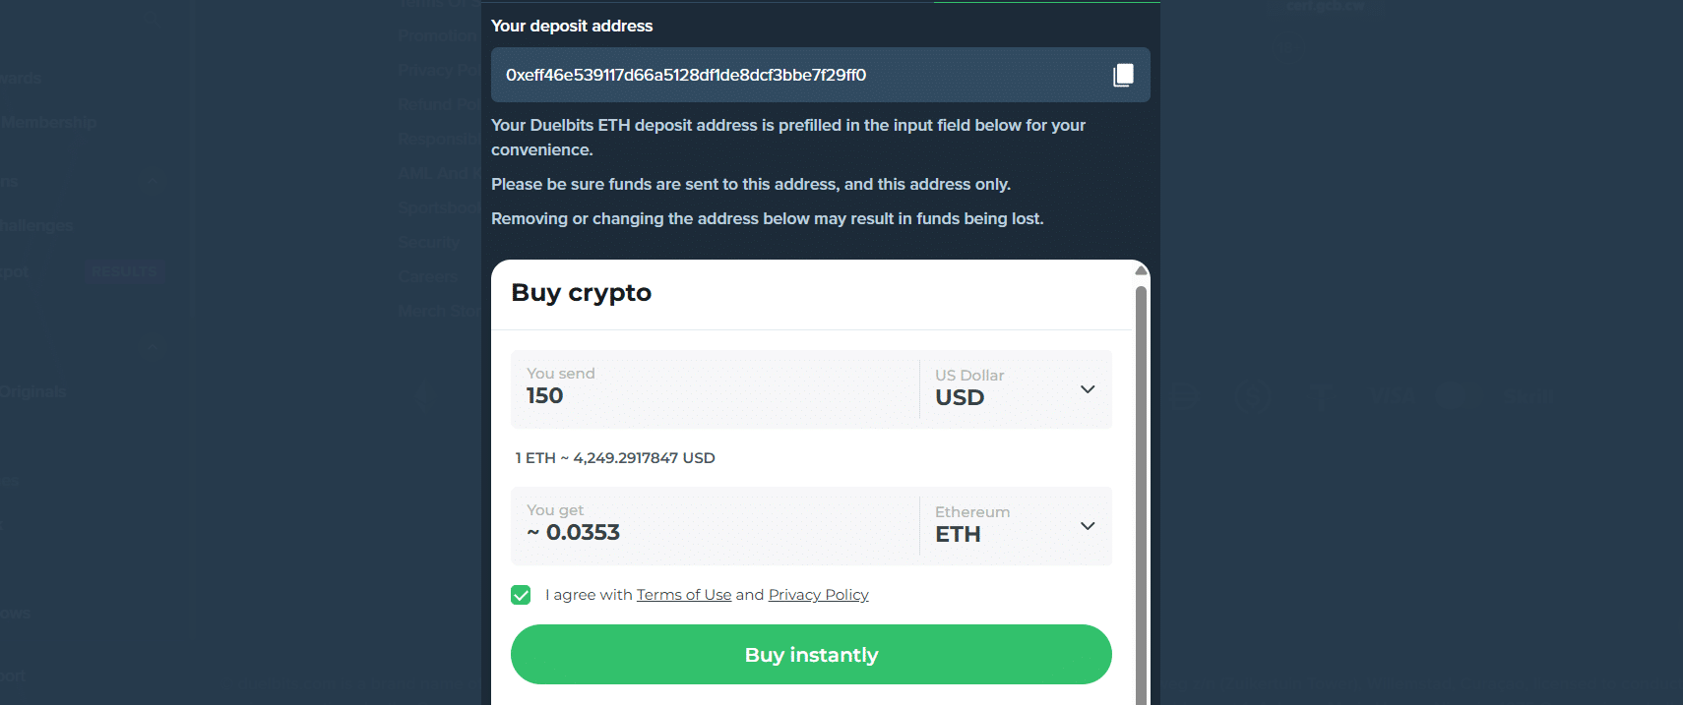Click the You send amount field
1683x705 pixels.
click(x=689, y=395)
